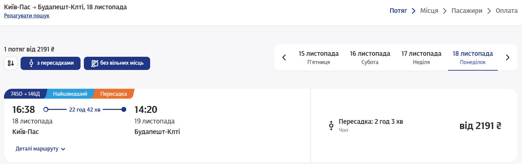Show previous dates with left arrow
Screen dimensions: 522x164
click(x=284, y=57)
